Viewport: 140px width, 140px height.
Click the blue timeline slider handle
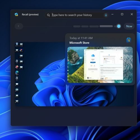119,26
